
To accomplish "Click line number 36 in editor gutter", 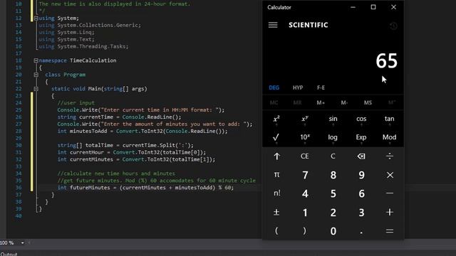I will 19,188.
